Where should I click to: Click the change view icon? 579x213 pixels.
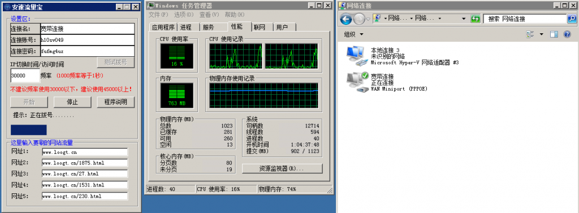point(530,34)
